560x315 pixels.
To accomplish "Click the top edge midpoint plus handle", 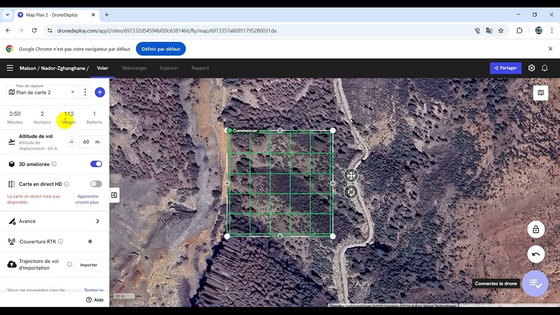I will coord(280,130).
